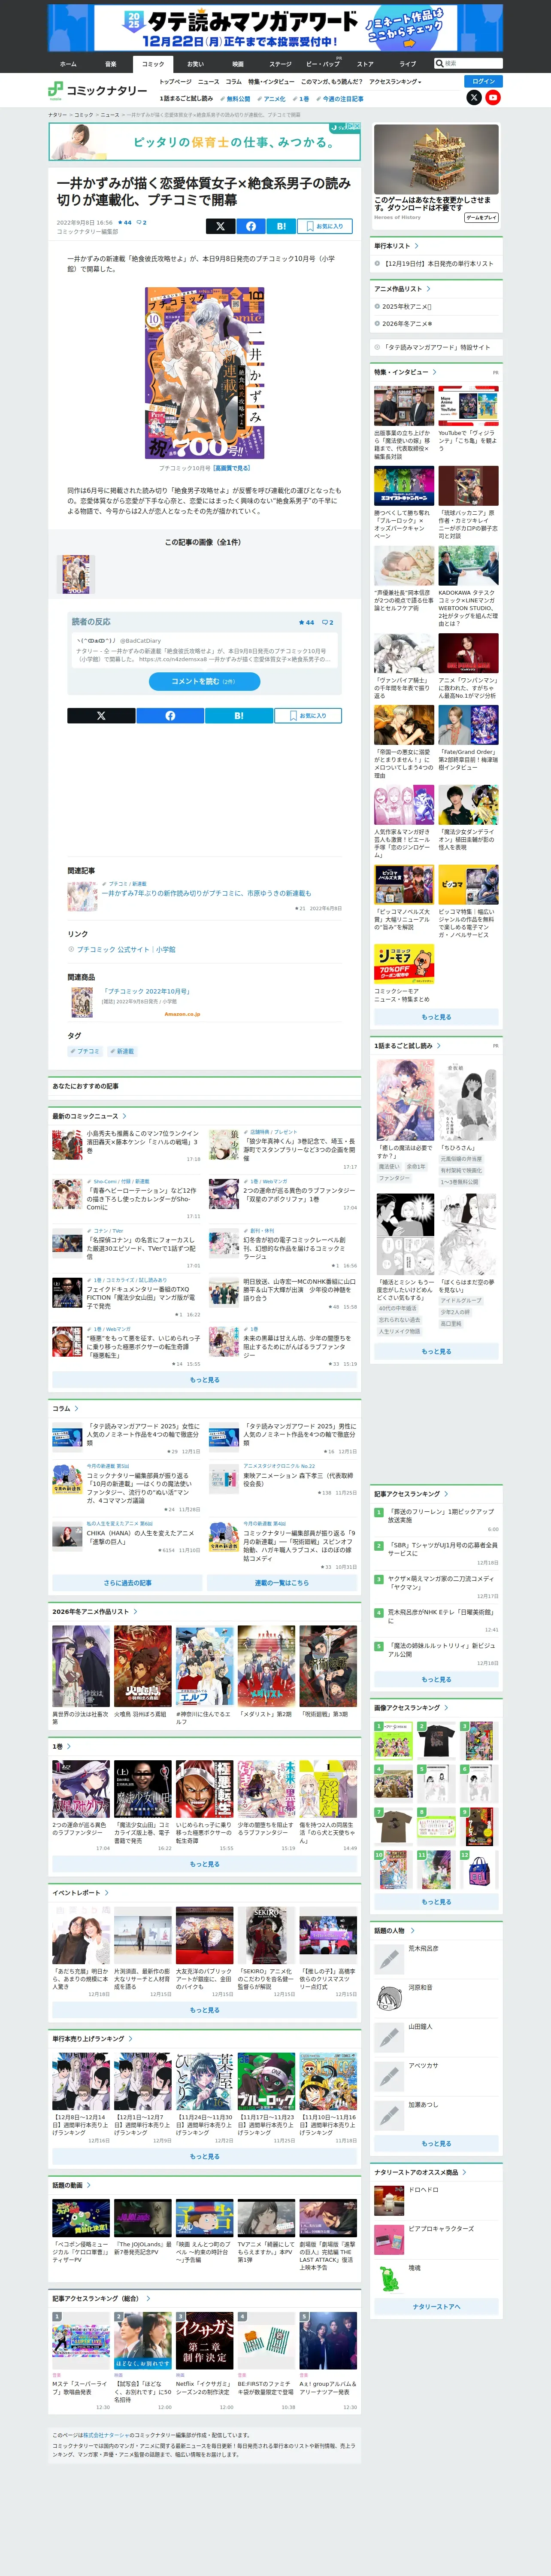Add to favorites with upper お気に入り bookmark button
This screenshot has height=2576, width=551.
point(325,226)
